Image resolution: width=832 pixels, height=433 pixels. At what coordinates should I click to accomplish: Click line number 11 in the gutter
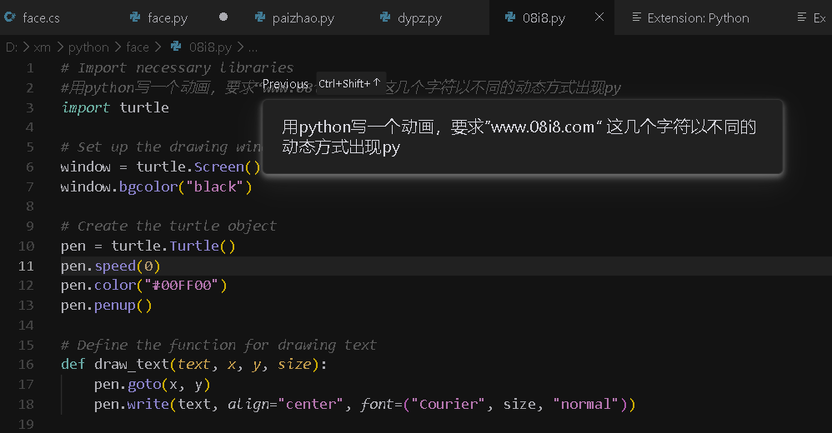coord(26,266)
